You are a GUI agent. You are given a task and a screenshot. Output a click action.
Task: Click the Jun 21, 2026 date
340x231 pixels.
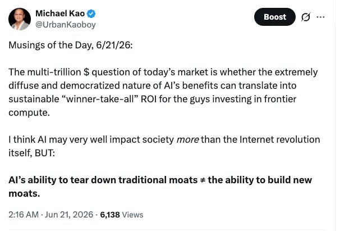click(x=69, y=215)
